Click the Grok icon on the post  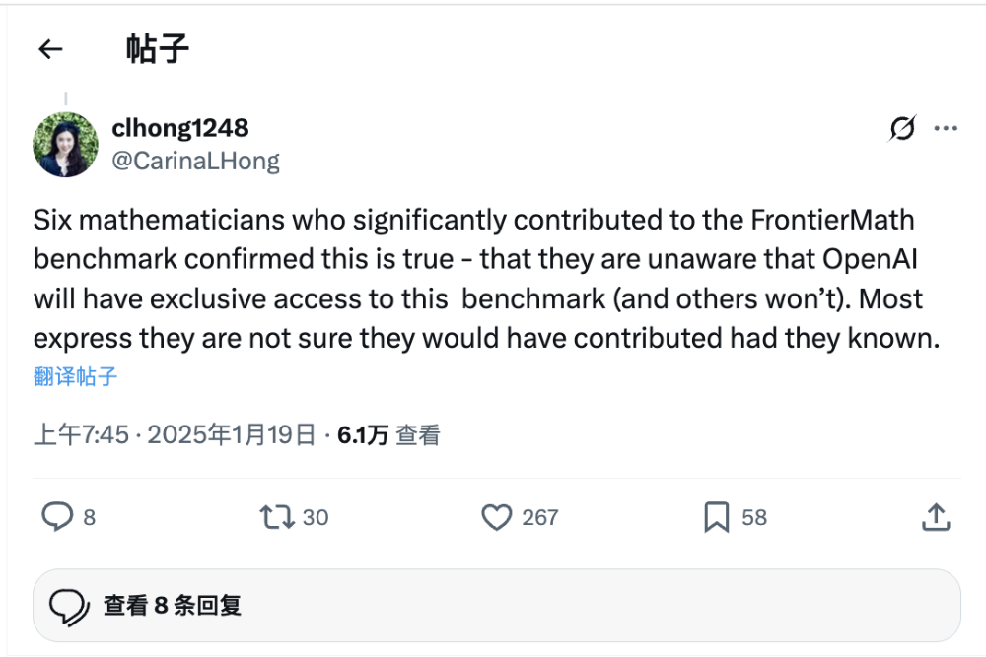[903, 128]
